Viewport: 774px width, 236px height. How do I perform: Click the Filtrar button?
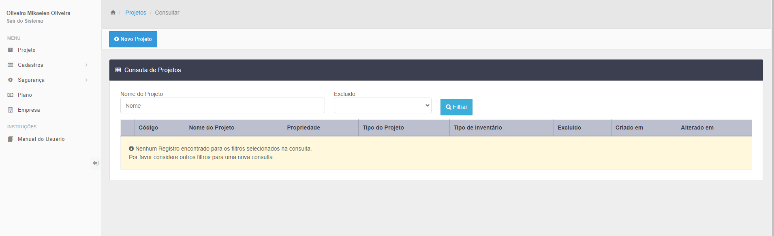456,107
